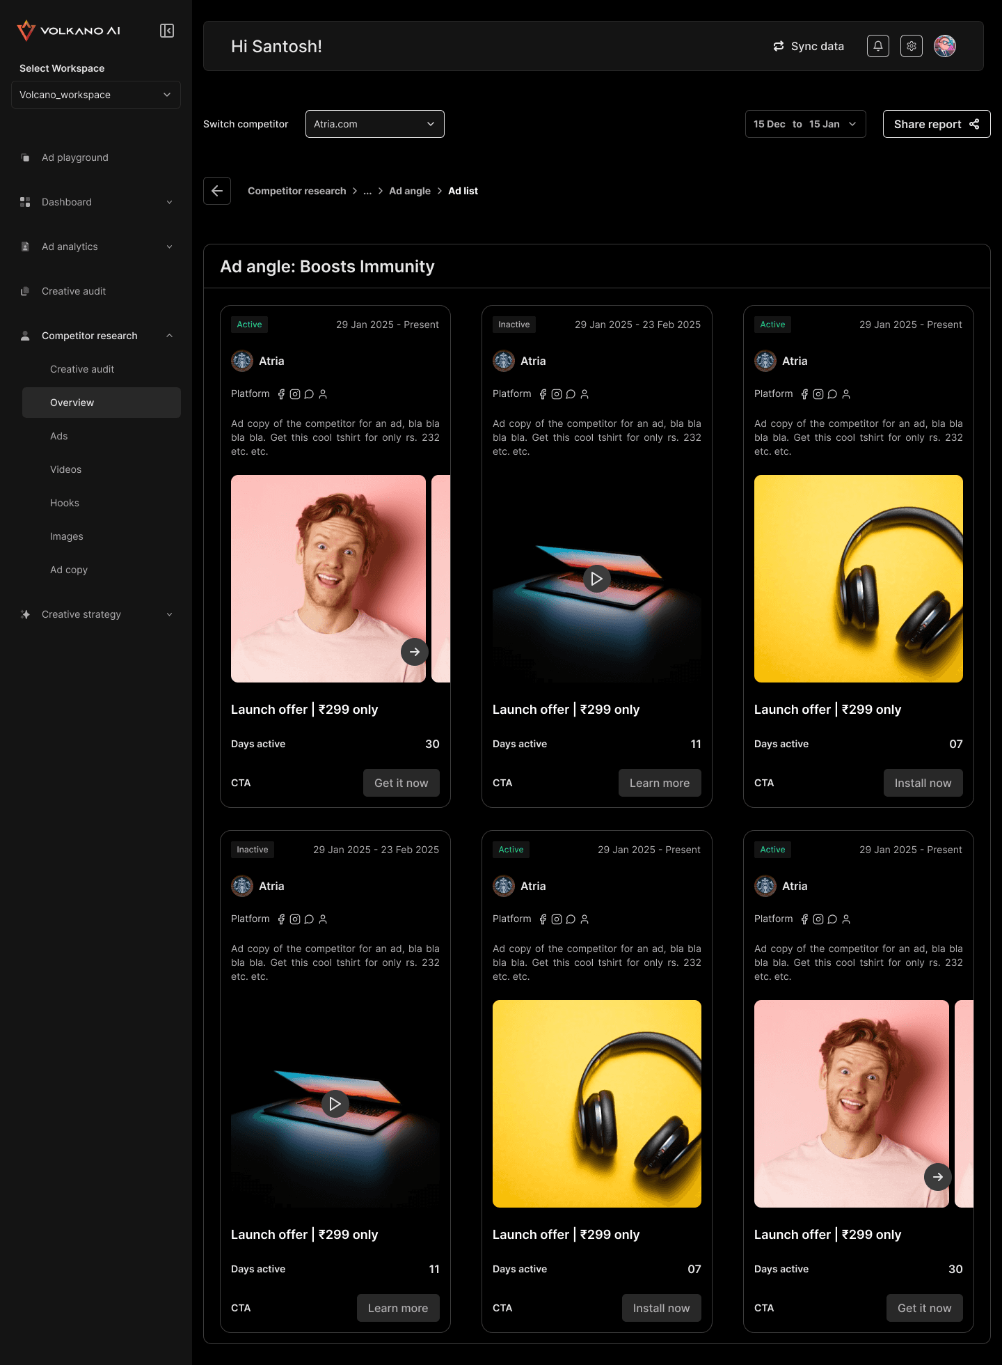1002x1365 pixels.
Task: Open the notifications bell
Action: [x=878, y=46]
